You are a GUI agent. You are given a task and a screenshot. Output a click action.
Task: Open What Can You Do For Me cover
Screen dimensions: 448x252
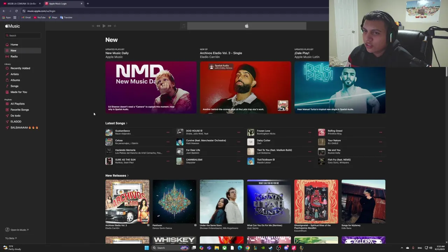click(x=269, y=202)
